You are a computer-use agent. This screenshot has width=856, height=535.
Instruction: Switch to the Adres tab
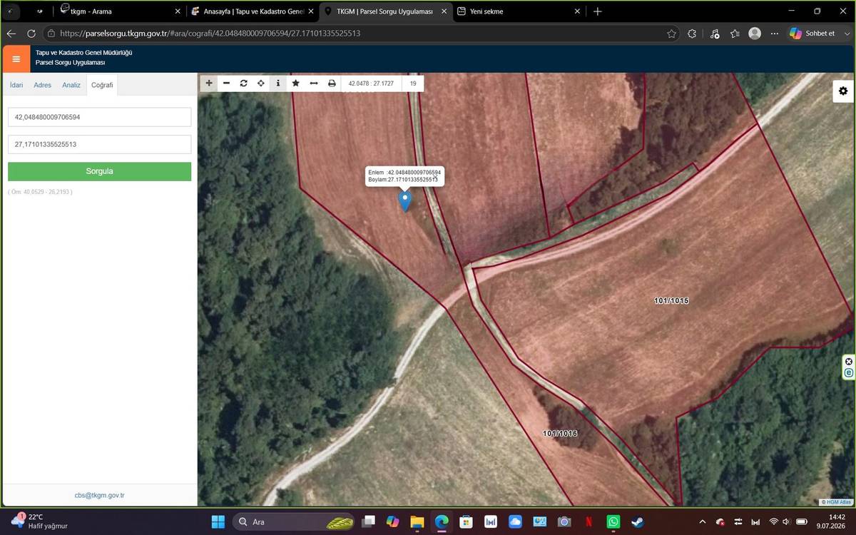pos(43,85)
